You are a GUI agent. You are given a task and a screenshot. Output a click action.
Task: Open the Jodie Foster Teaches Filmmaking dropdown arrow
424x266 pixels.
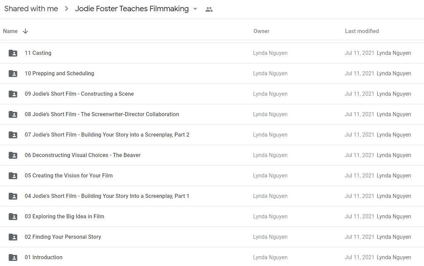click(x=195, y=9)
